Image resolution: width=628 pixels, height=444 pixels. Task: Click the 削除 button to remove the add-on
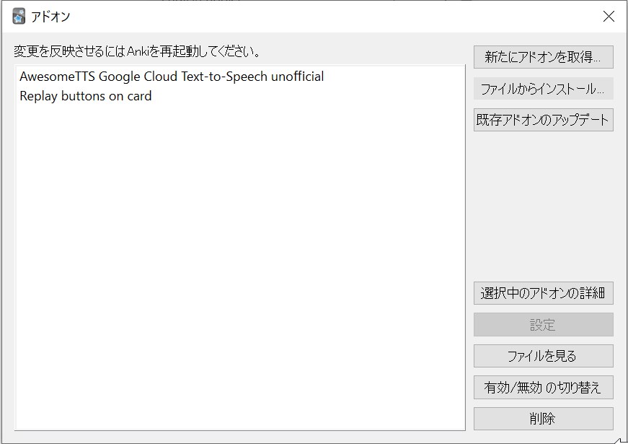coord(543,419)
